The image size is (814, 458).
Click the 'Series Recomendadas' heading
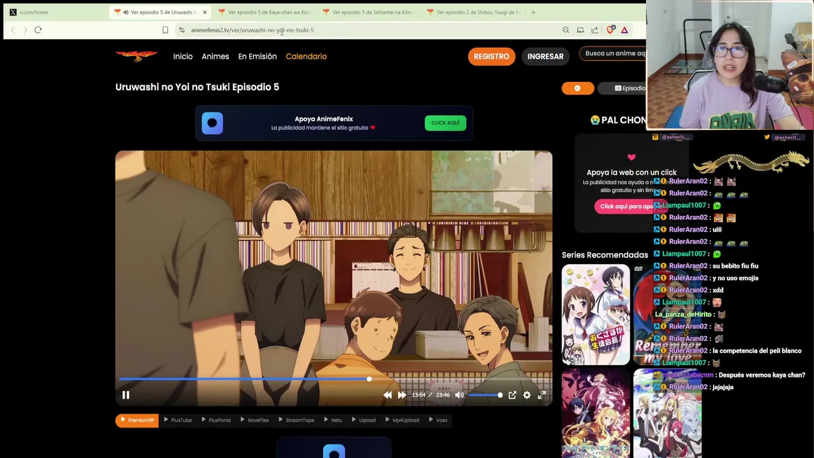(605, 255)
